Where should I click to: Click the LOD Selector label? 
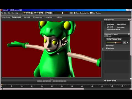coord(108,36)
